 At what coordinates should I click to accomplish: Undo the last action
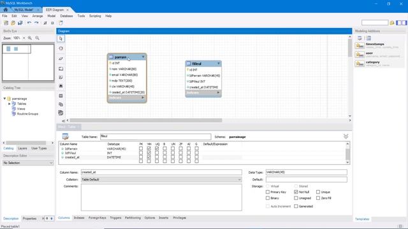coord(29,23)
